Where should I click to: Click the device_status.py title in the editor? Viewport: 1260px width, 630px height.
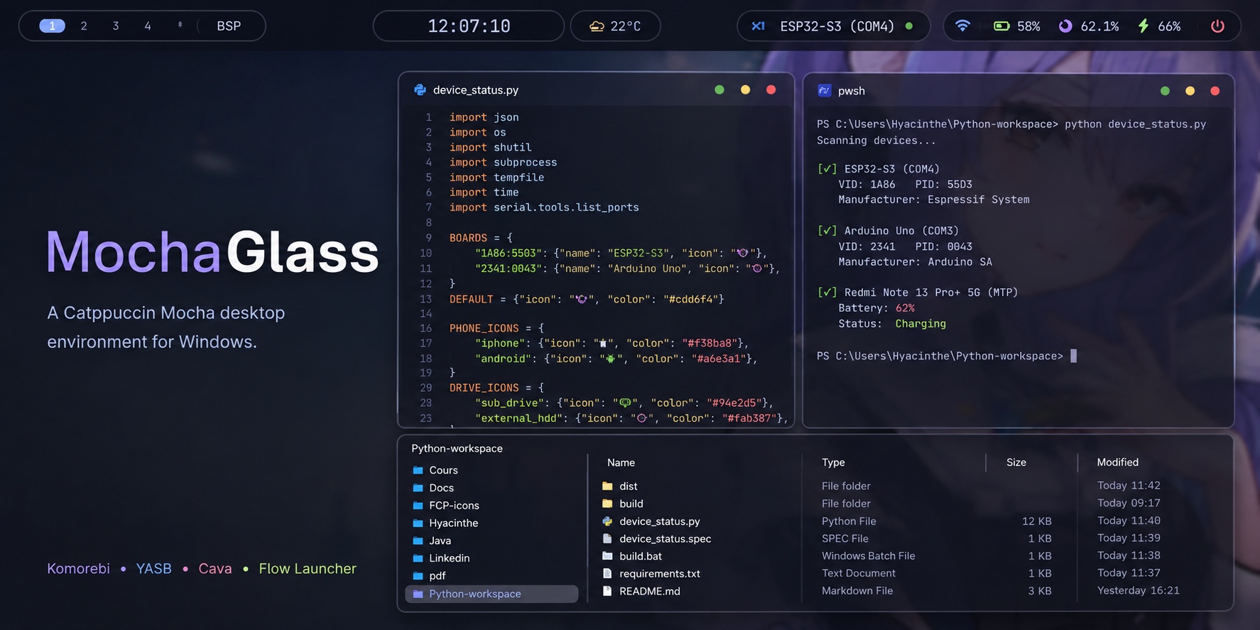476,90
